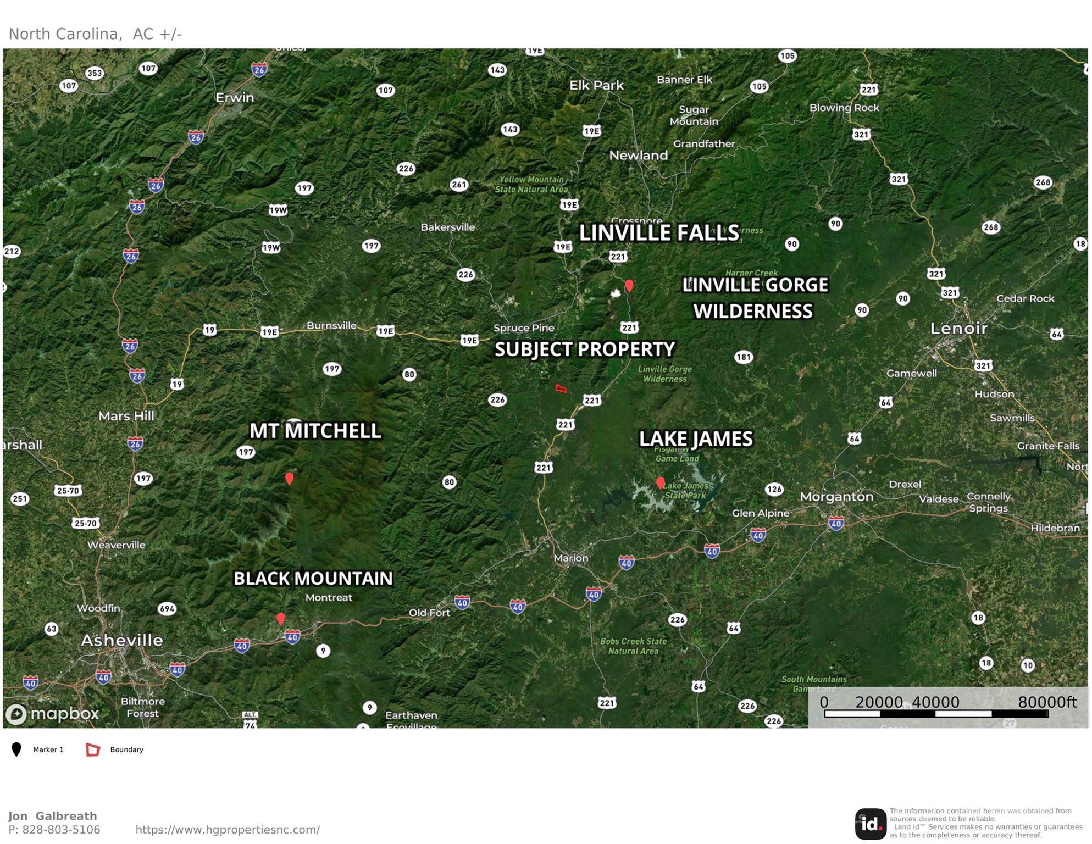
Task: Click the phone number 828-803-5106
Action: [61, 830]
